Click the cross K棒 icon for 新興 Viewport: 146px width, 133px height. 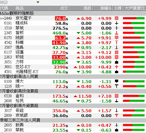coord(117,125)
